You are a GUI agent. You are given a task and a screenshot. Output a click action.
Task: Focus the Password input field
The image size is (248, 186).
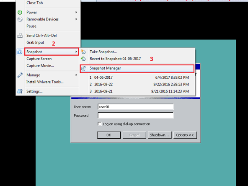click(136, 115)
